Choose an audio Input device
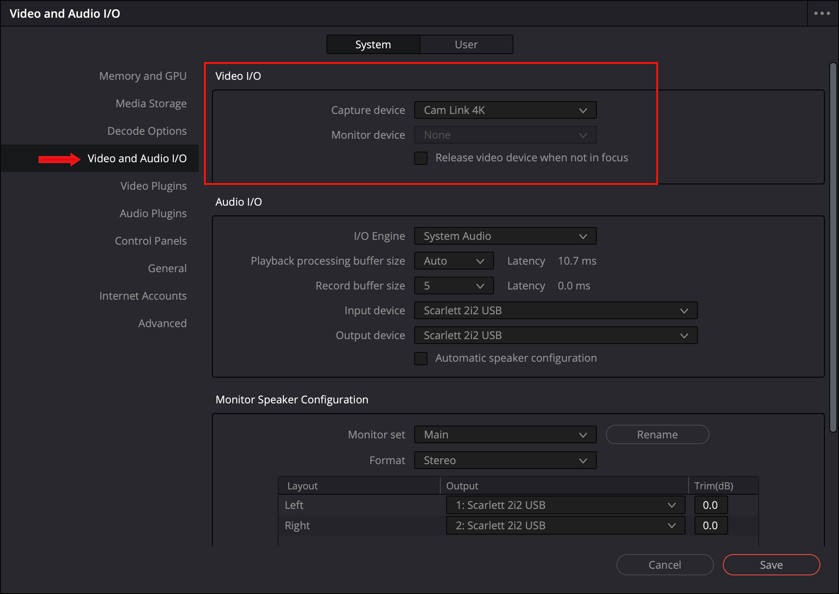This screenshot has height=594, width=839. pyautogui.click(x=556, y=311)
